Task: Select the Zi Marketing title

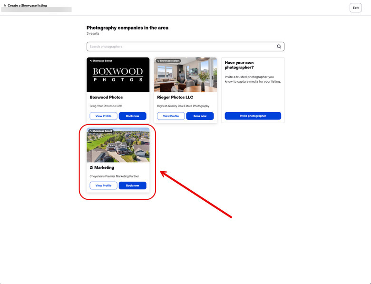Action: tap(102, 167)
